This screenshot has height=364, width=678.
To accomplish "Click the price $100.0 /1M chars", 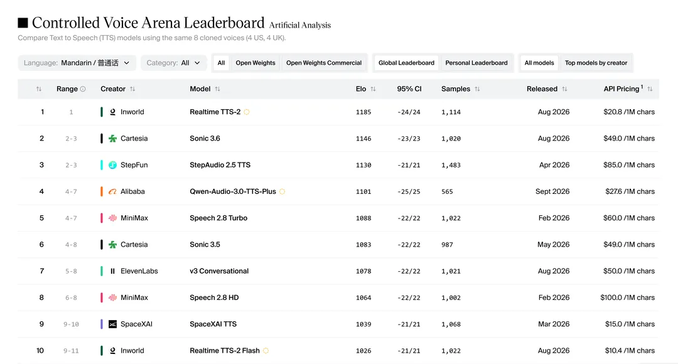I will 627,297.
